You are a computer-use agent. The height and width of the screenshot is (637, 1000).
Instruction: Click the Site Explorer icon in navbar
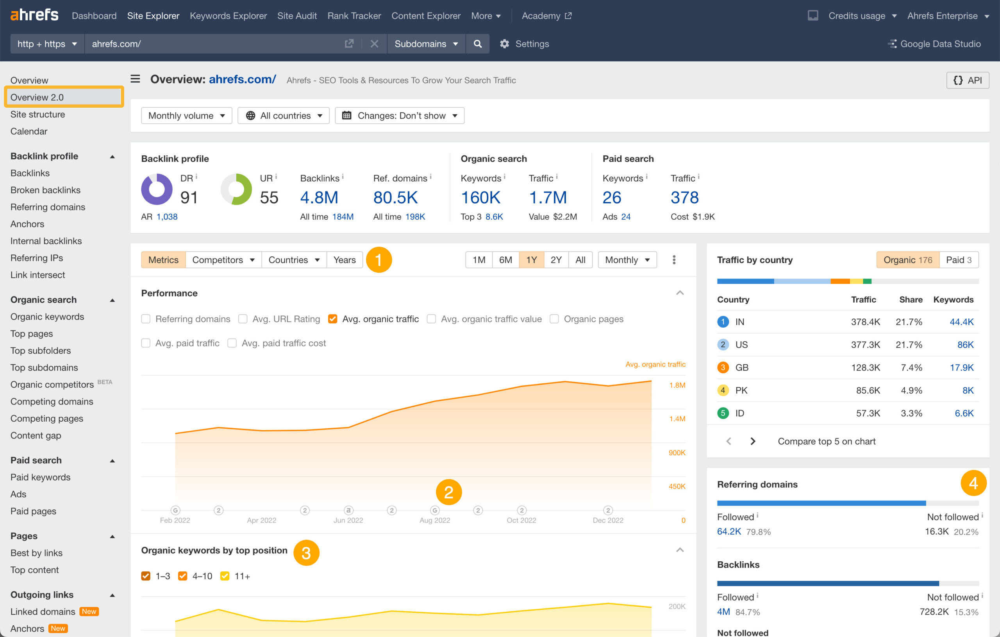tap(154, 15)
